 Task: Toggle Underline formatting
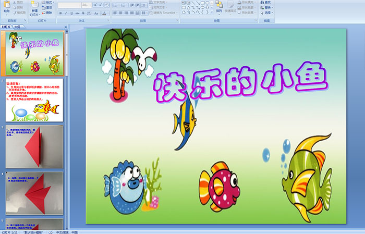(x=71, y=13)
